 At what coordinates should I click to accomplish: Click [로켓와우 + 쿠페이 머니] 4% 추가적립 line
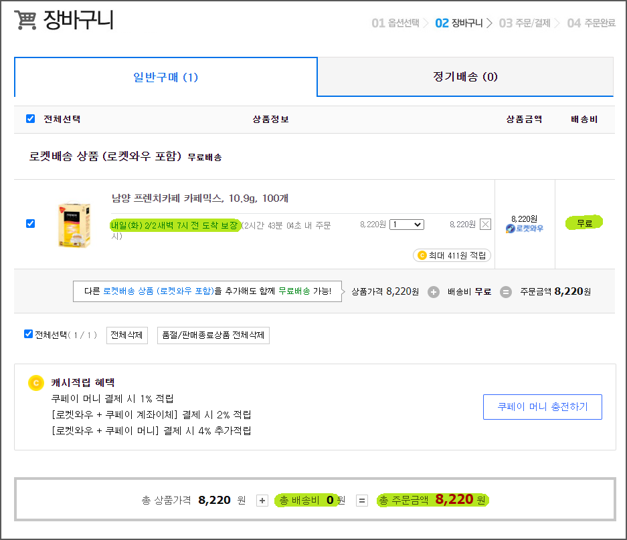tap(151, 430)
